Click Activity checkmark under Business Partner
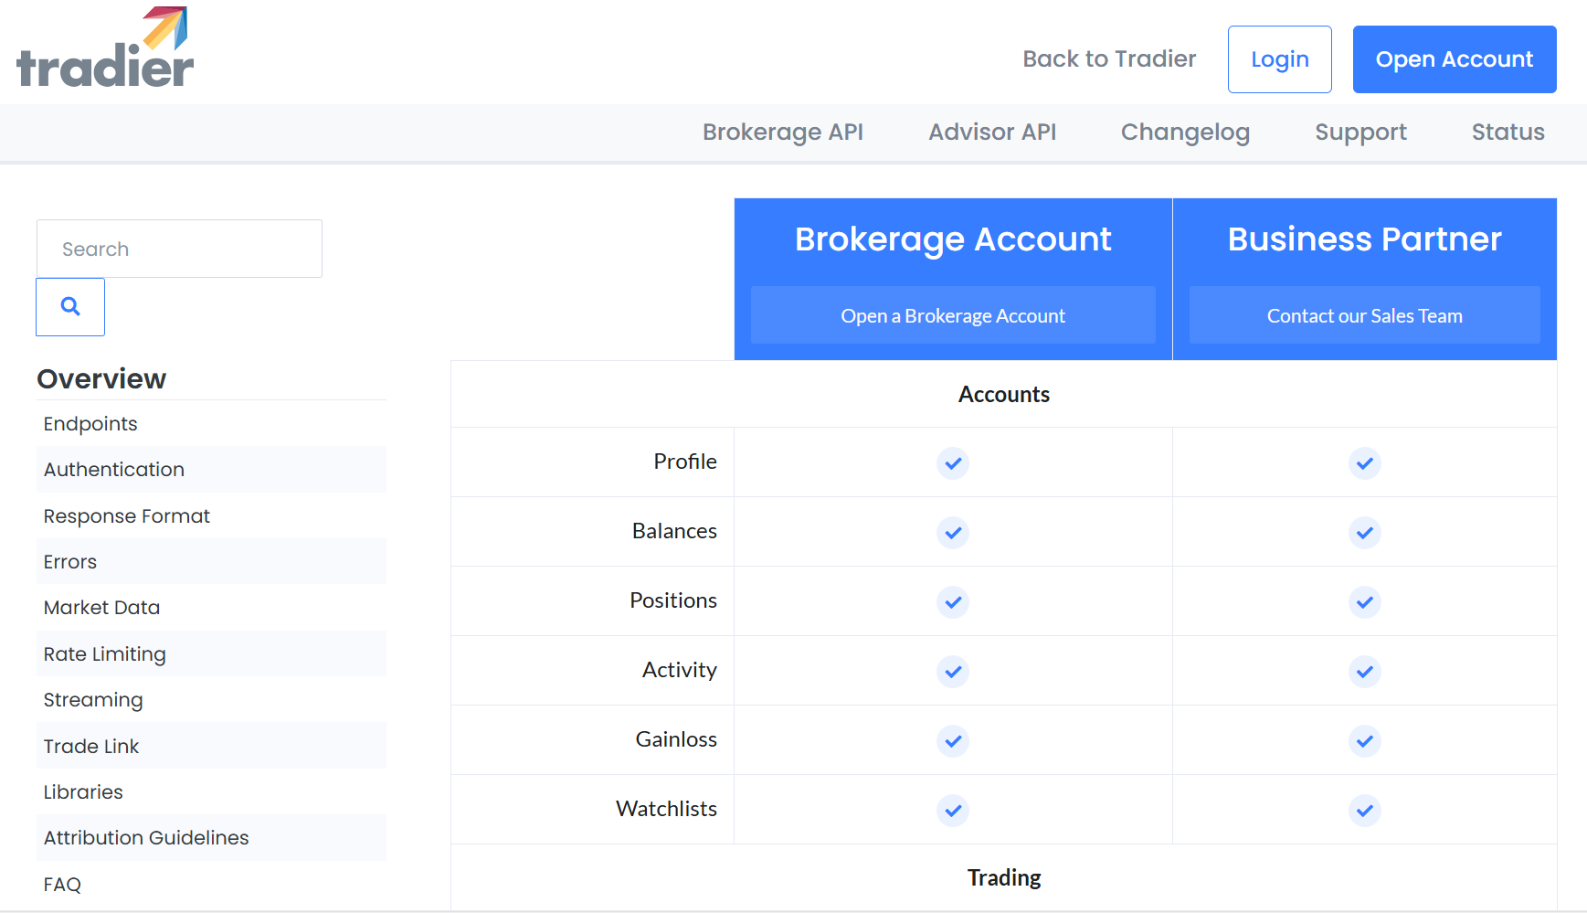1587x913 pixels. click(1365, 671)
